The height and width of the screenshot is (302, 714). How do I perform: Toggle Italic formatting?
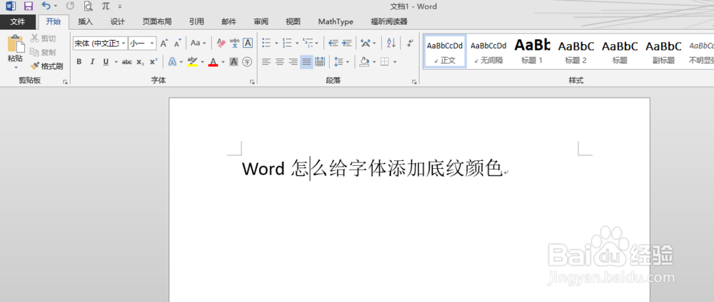click(x=92, y=62)
